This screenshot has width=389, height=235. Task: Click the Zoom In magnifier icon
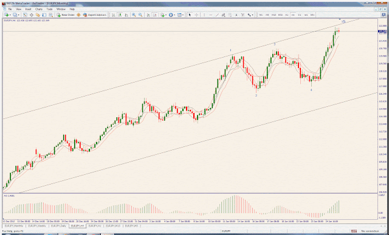pyautogui.click(x=134, y=15)
